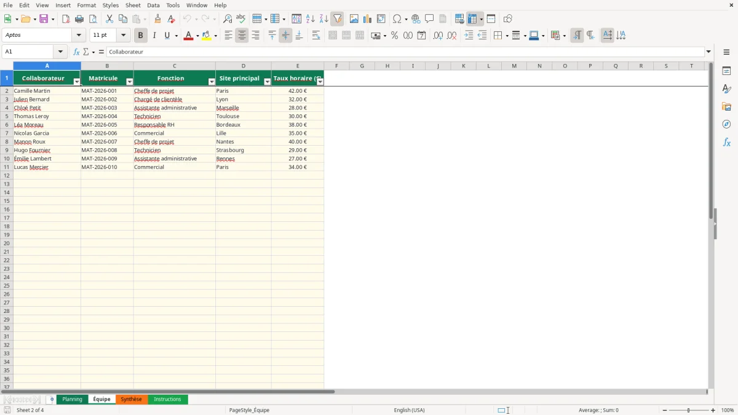This screenshot has width=738, height=415.
Task: Run the spelling check (abc icon)
Action: pyautogui.click(x=241, y=19)
